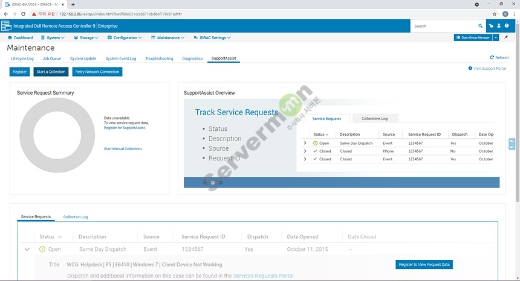
Task: Click Register to View Request Data
Action: 424,265
